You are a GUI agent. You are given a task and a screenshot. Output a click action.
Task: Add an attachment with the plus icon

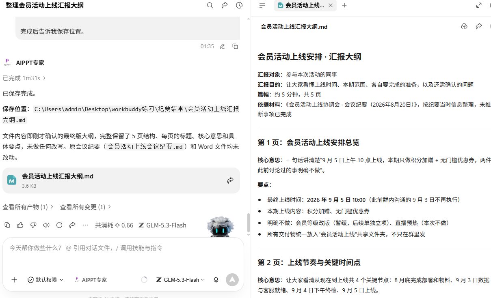pyautogui.click(x=14, y=280)
